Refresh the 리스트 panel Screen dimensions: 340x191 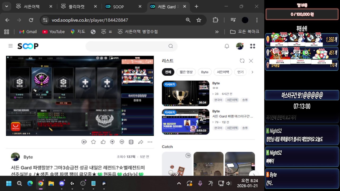[242, 61]
